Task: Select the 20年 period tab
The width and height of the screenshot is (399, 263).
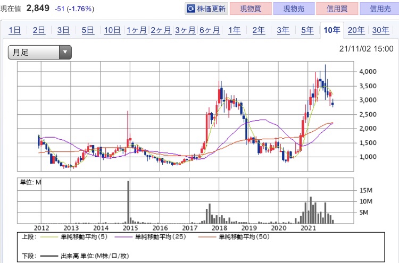Action: (x=356, y=30)
